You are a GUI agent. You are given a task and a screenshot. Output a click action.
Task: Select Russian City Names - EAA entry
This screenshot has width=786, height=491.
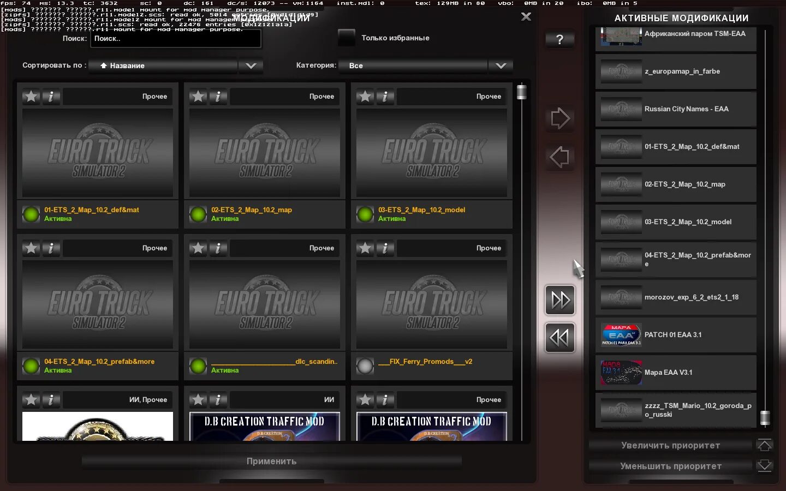[x=676, y=109]
